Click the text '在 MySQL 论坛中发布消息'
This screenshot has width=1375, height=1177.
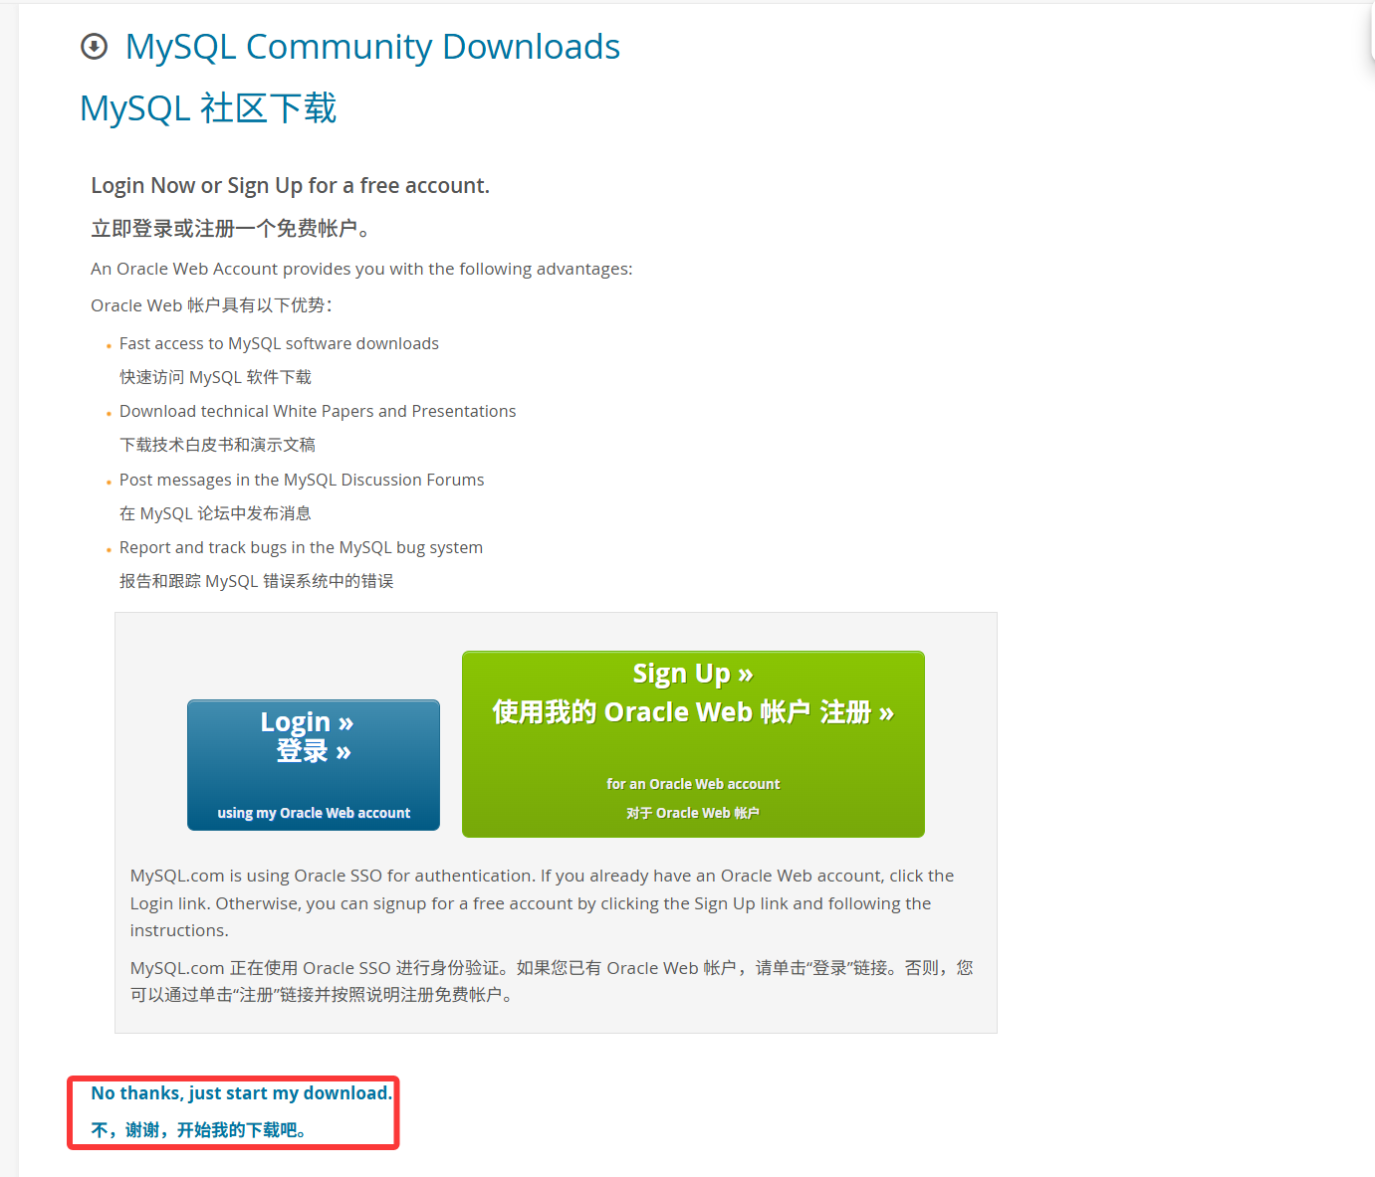click(x=215, y=513)
